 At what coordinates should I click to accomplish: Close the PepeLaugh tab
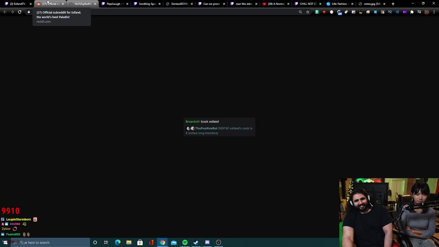[127, 4]
